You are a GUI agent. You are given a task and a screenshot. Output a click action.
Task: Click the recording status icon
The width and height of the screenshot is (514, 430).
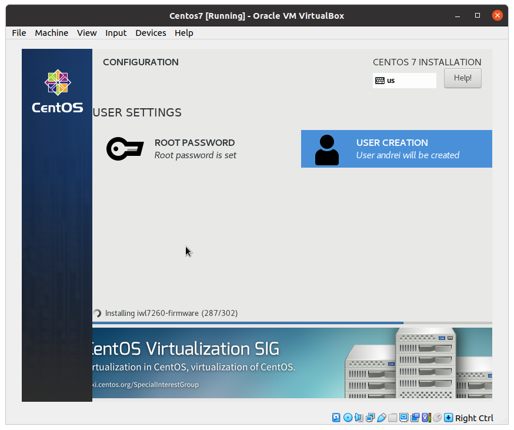tap(415, 418)
